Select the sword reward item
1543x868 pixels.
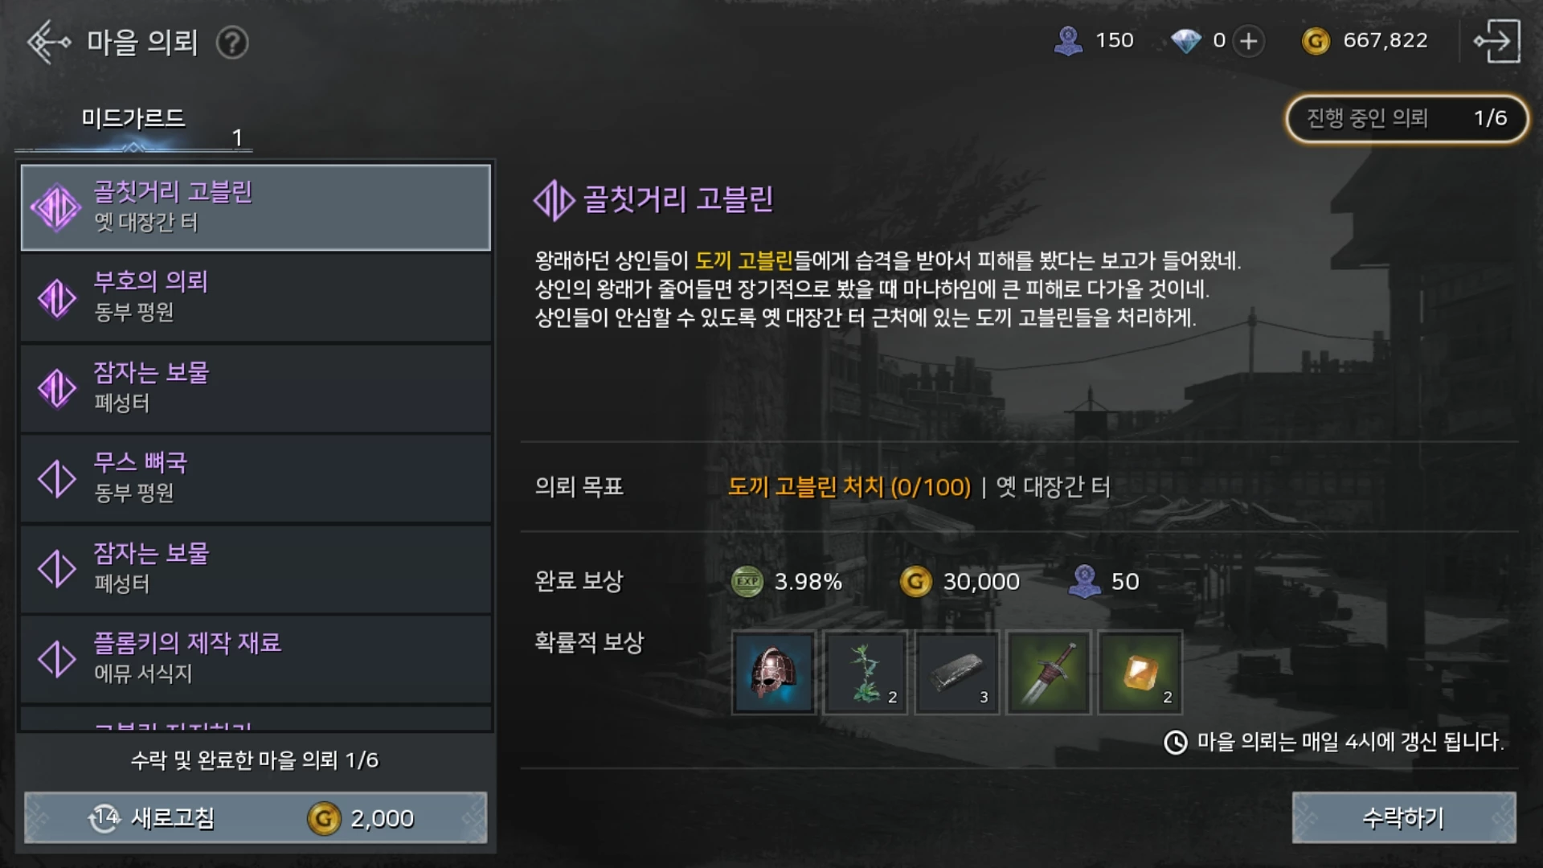[x=1049, y=672]
